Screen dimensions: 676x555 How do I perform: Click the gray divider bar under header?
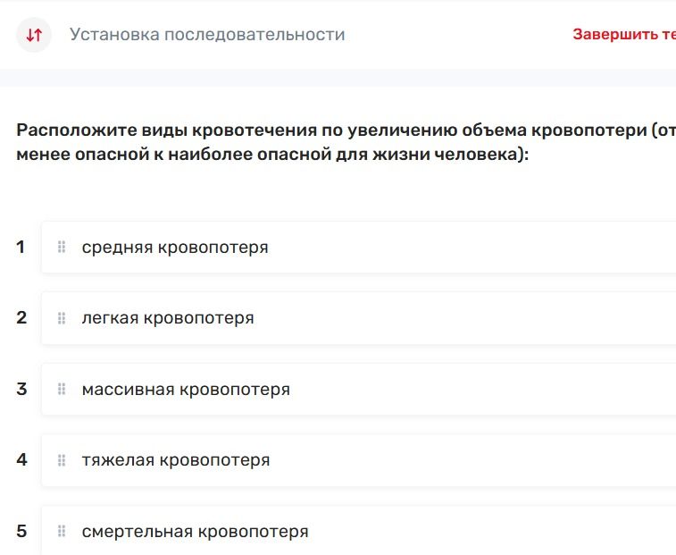[x=338, y=78]
